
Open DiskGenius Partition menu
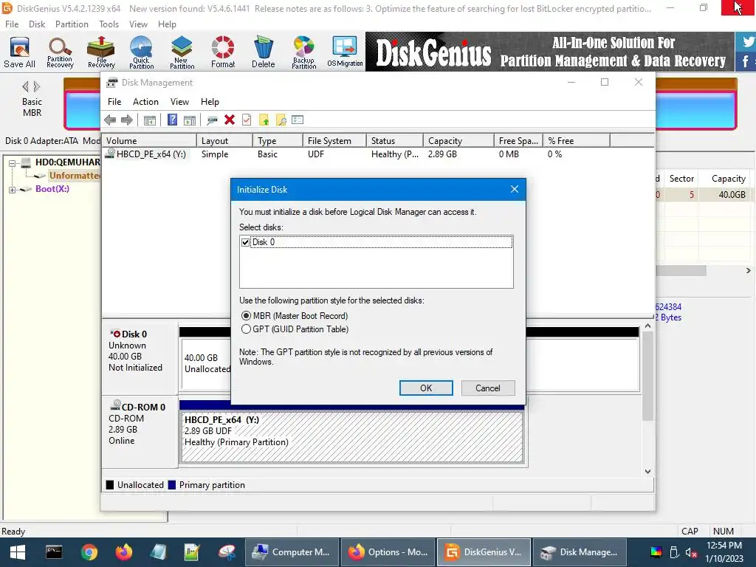[x=72, y=24]
